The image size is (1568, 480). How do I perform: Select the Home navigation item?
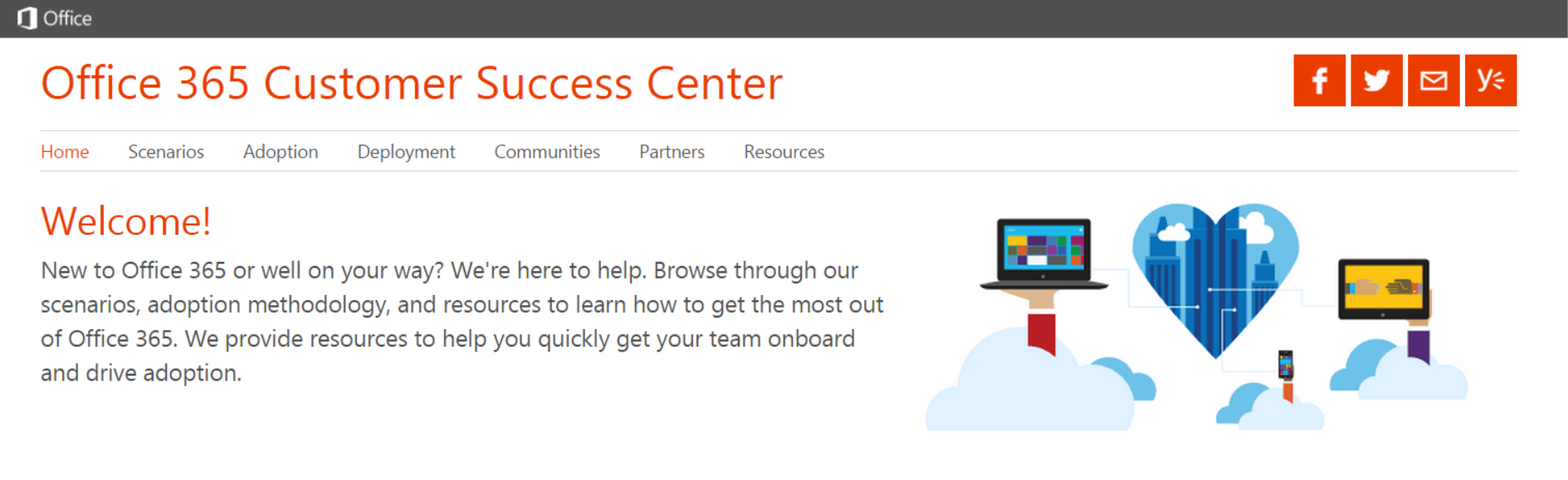(65, 152)
